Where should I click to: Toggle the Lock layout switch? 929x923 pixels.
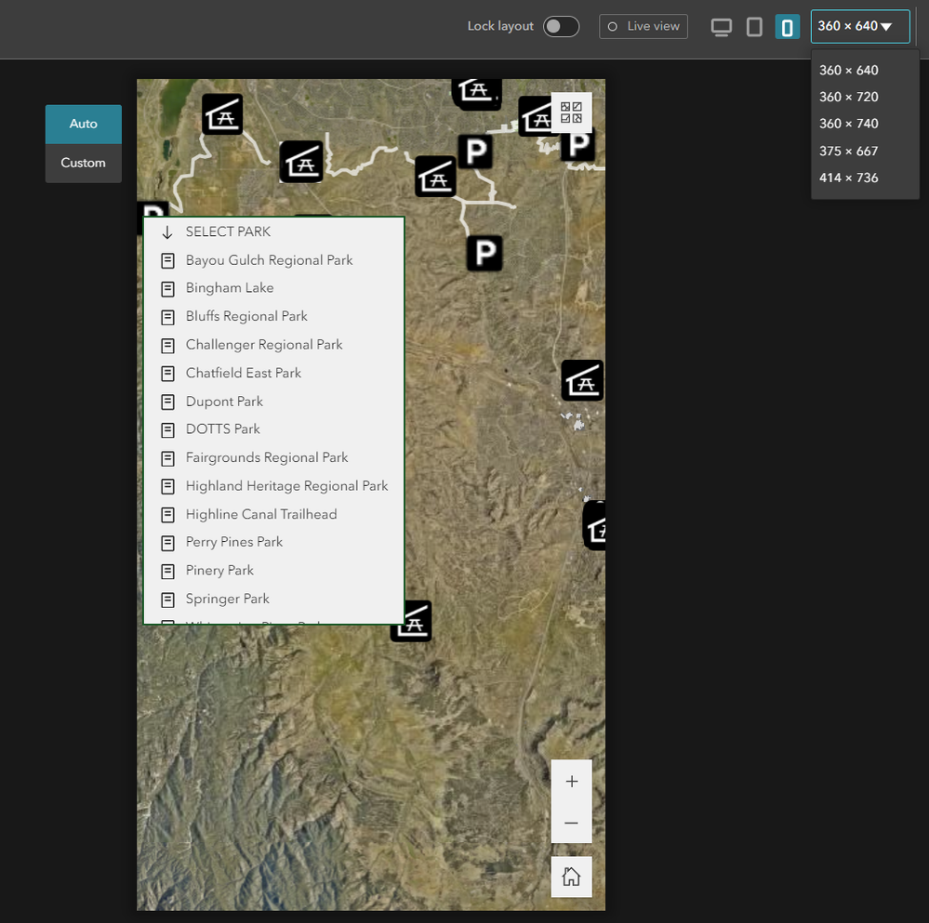[x=561, y=27]
